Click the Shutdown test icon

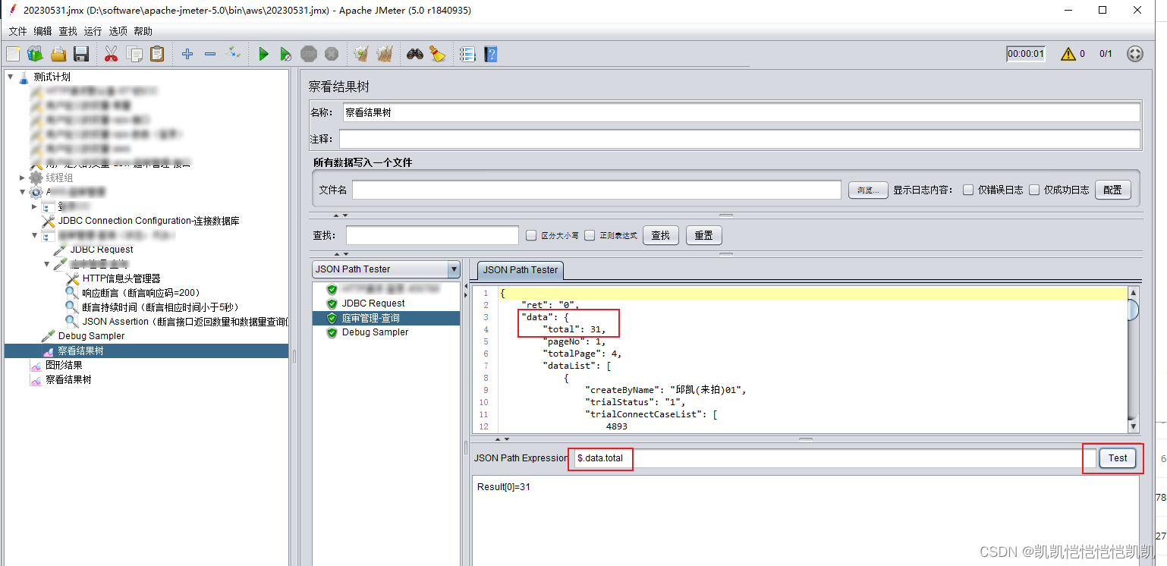332,54
